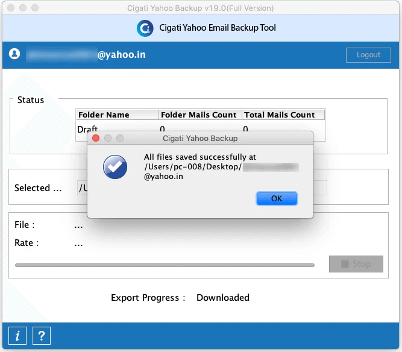
Task: Close the Cigati Yahoo Backup dialog
Action: tap(96, 138)
